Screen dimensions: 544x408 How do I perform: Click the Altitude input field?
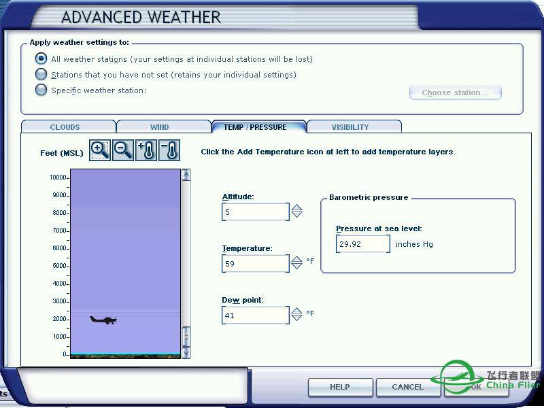coord(256,212)
